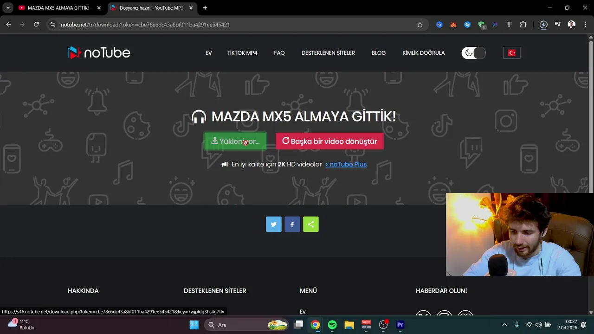This screenshot has height=334, width=594.
Task: Click the footer DESTEKLENEN SİTELER heading
Action: coord(215,291)
